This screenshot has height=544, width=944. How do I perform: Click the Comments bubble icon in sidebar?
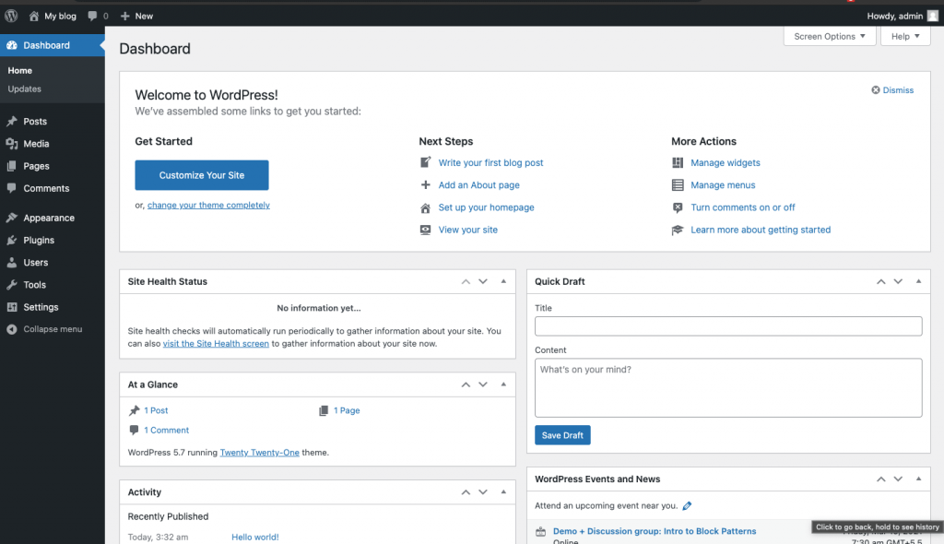pos(11,188)
